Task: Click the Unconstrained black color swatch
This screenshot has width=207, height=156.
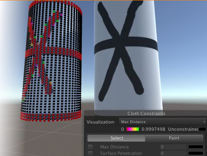Action: point(202,129)
